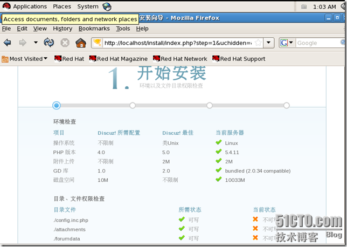Go to the Home page icon
The image size is (347, 247).
click(81, 43)
